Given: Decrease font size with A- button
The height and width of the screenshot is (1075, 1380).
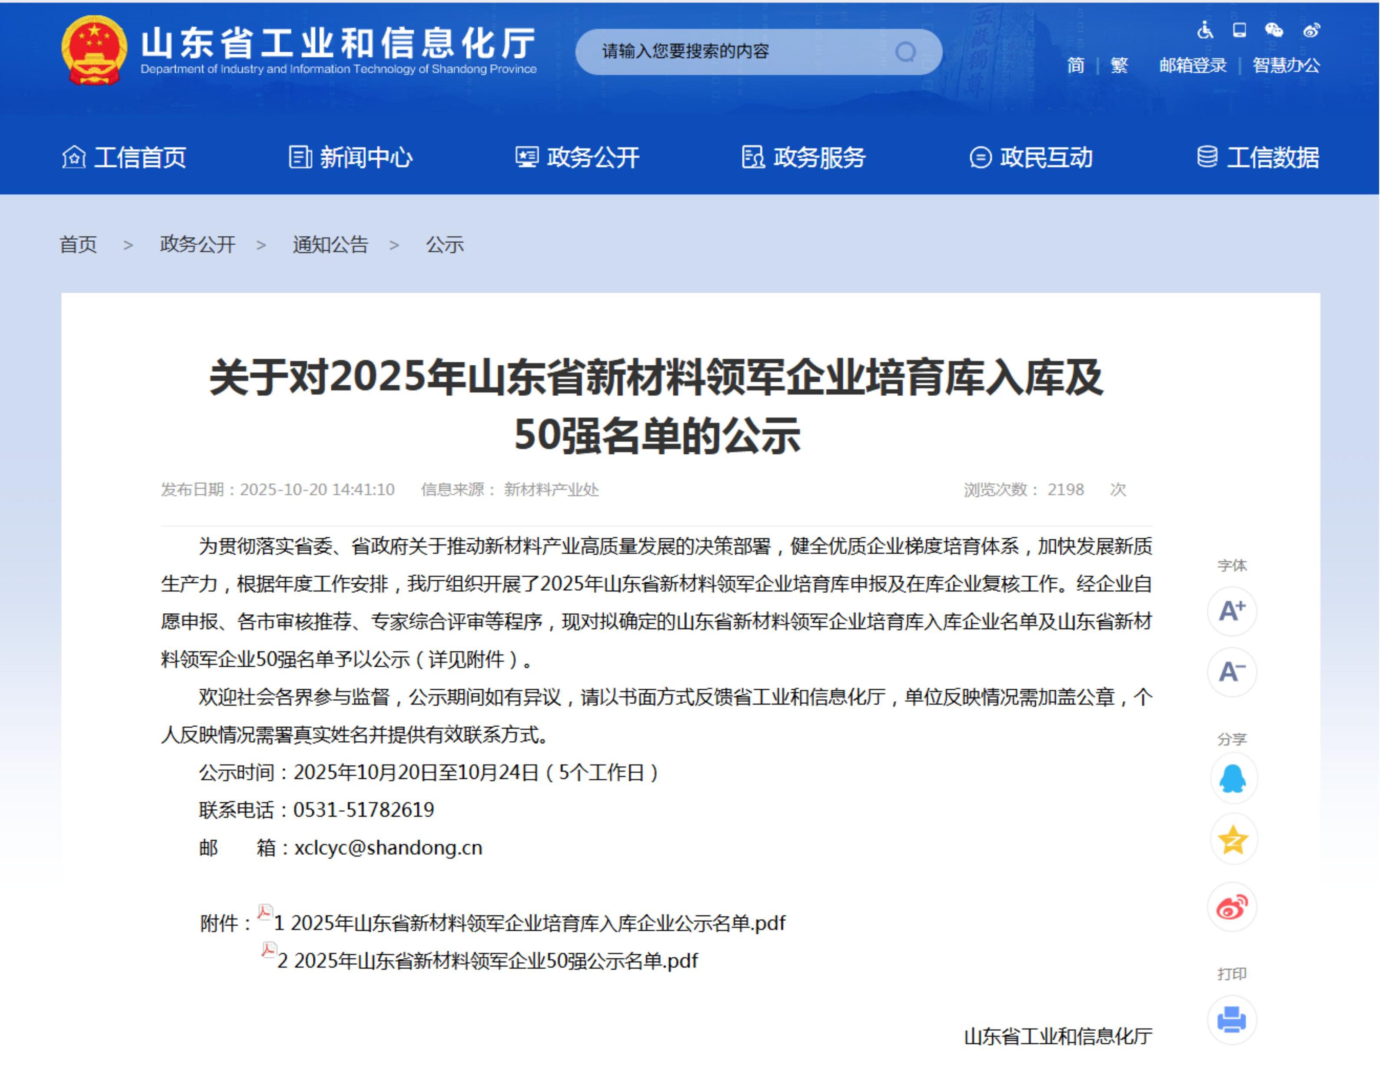Looking at the screenshot, I should (x=1231, y=671).
